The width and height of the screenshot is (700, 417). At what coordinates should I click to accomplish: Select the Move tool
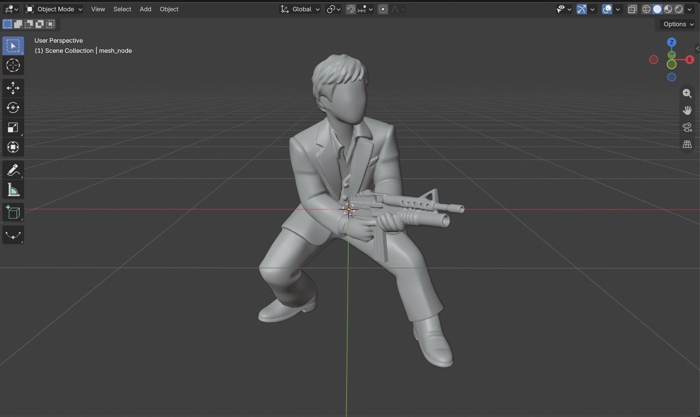pos(13,88)
